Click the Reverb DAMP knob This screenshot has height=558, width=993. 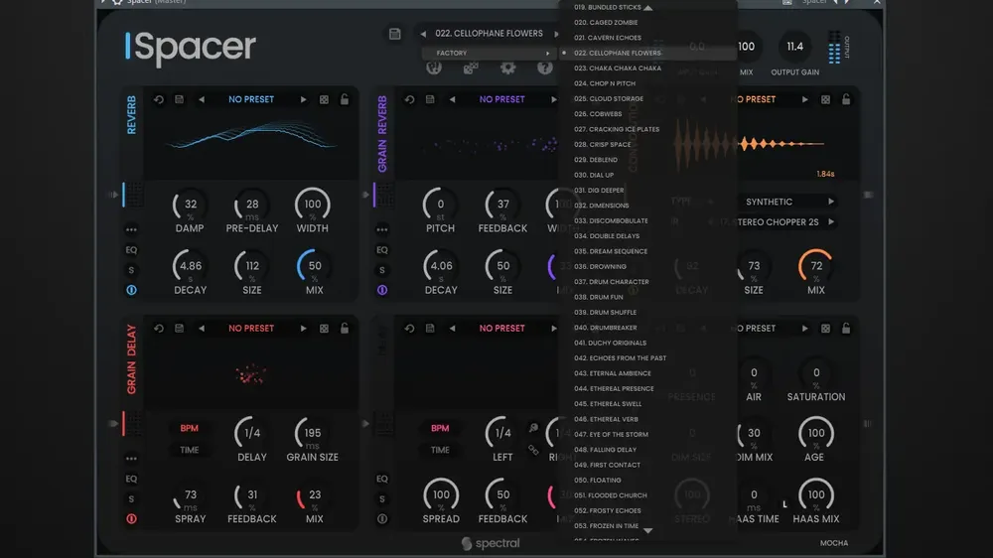[190, 205]
